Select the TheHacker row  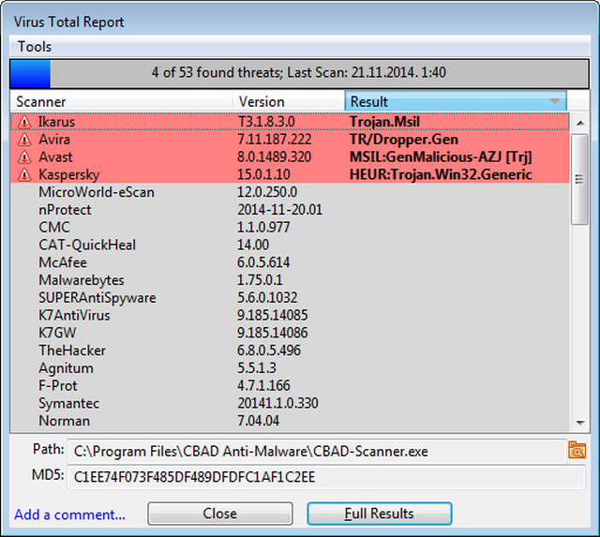290,351
